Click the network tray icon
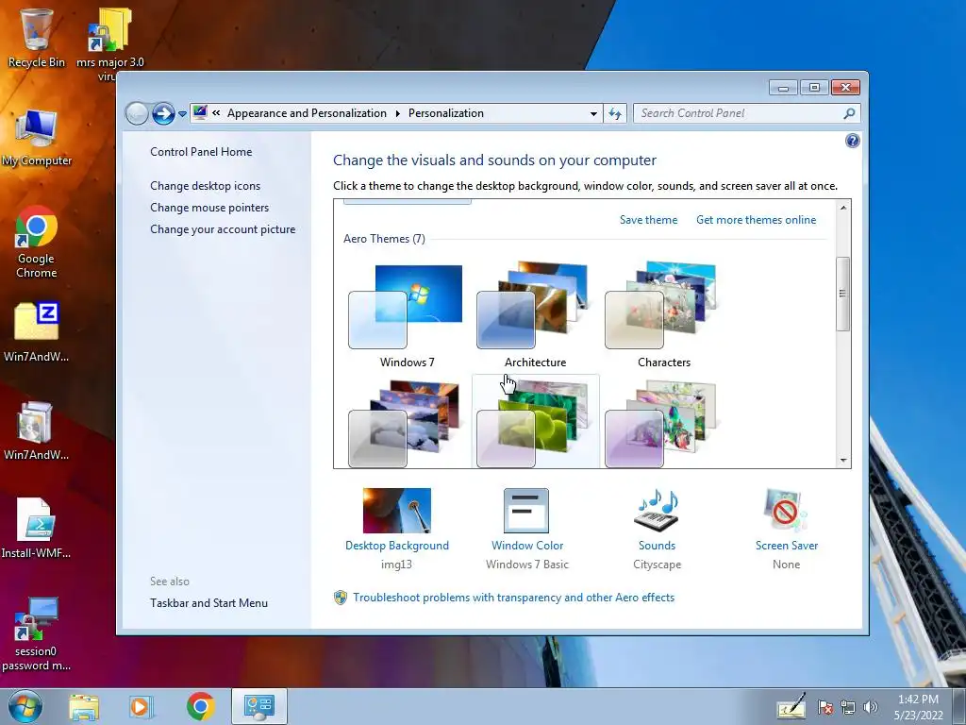966x725 pixels. pos(848,707)
